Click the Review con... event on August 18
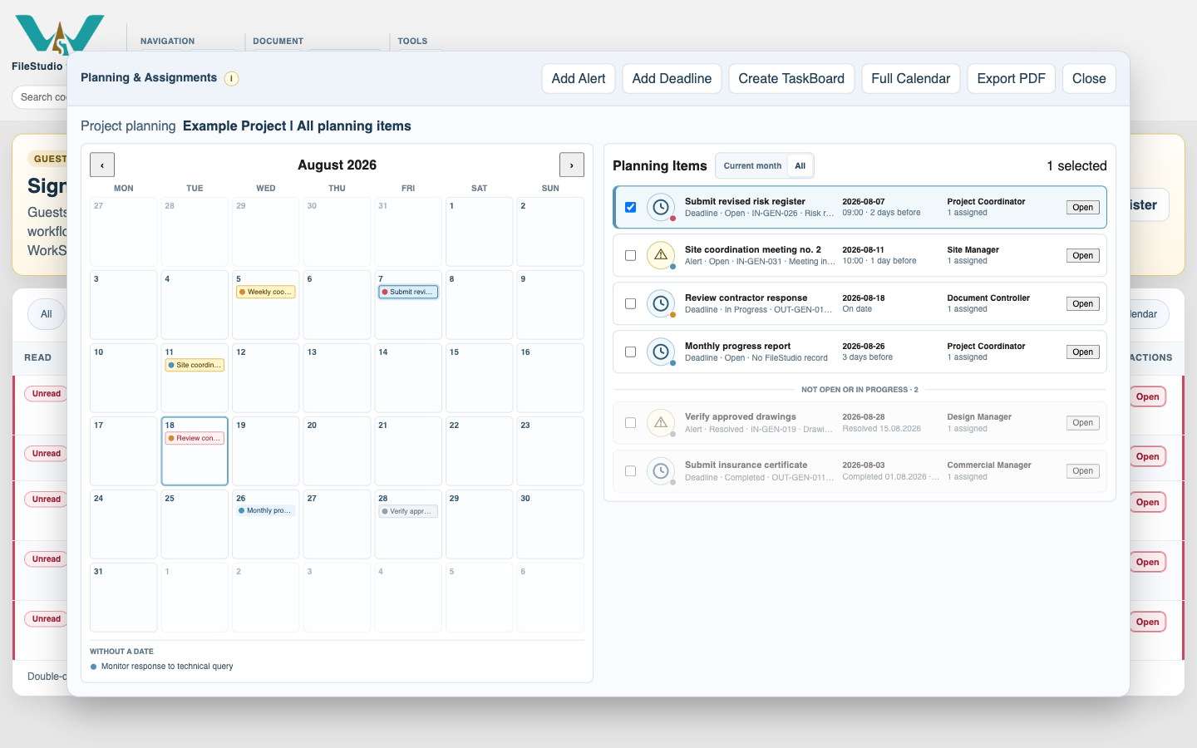The height and width of the screenshot is (748, 1197). pos(195,438)
